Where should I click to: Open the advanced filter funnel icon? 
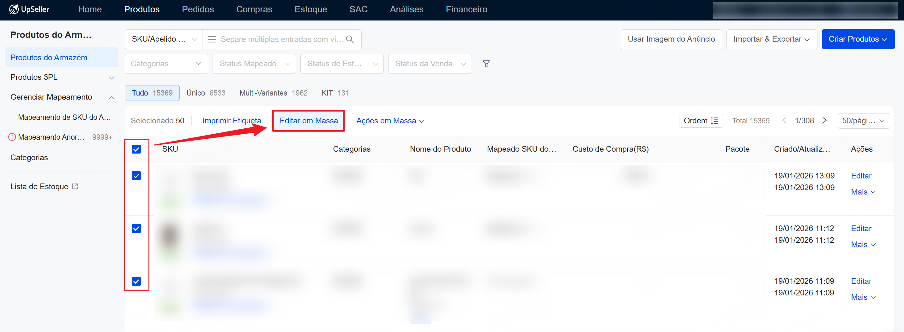coord(486,64)
